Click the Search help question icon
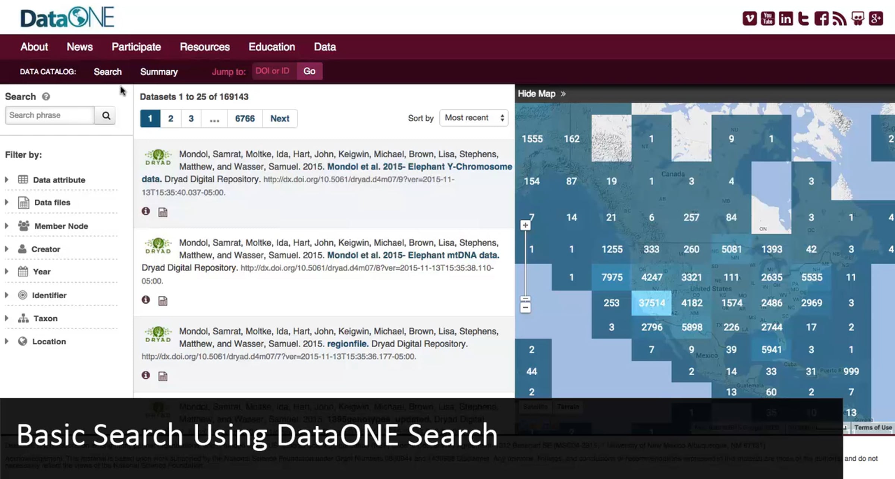The width and height of the screenshot is (895, 479). click(x=46, y=97)
